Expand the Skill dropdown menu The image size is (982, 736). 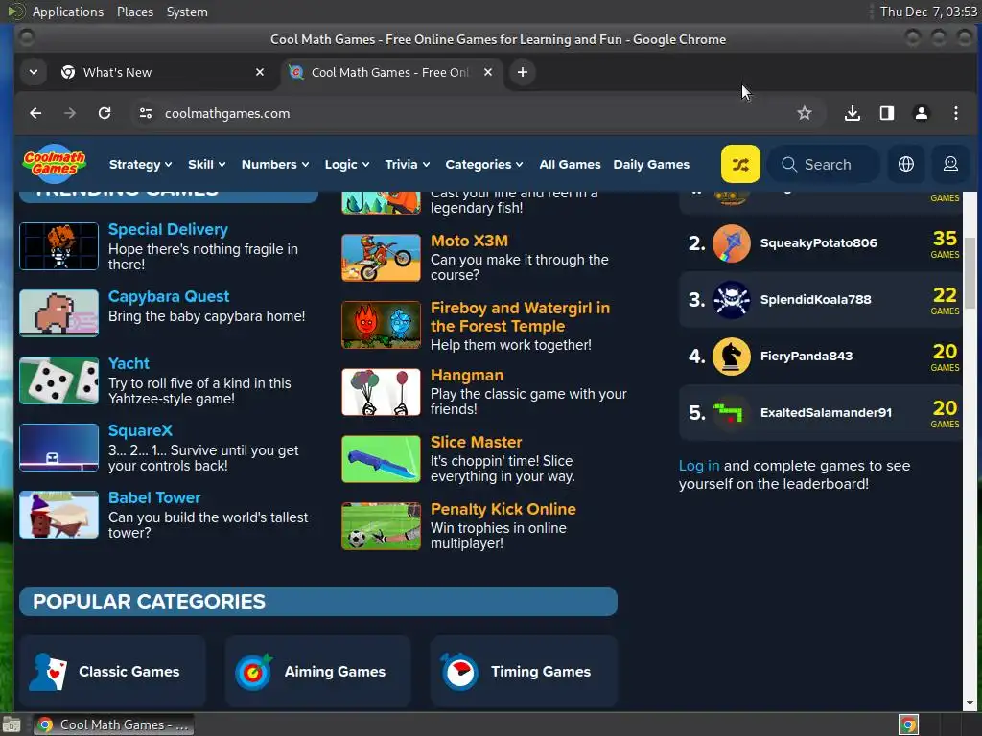207,165
